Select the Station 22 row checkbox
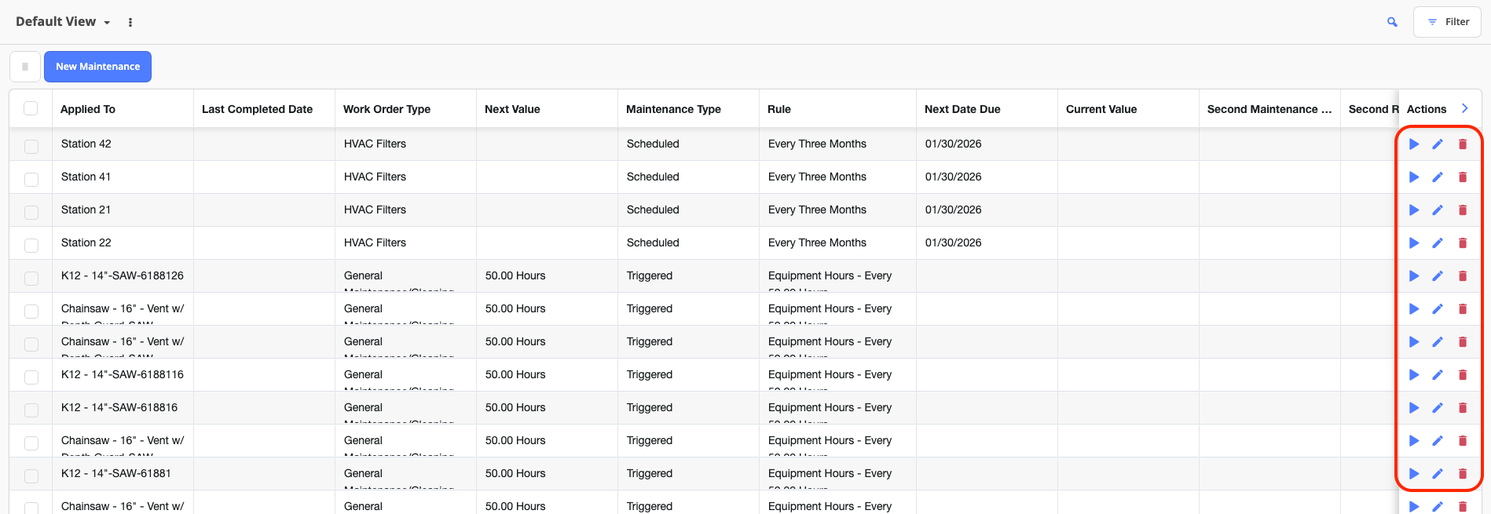The height and width of the screenshot is (514, 1491). pos(31,245)
